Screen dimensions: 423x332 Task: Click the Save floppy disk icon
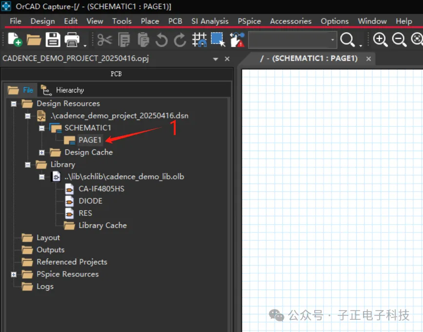click(x=53, y=39)
